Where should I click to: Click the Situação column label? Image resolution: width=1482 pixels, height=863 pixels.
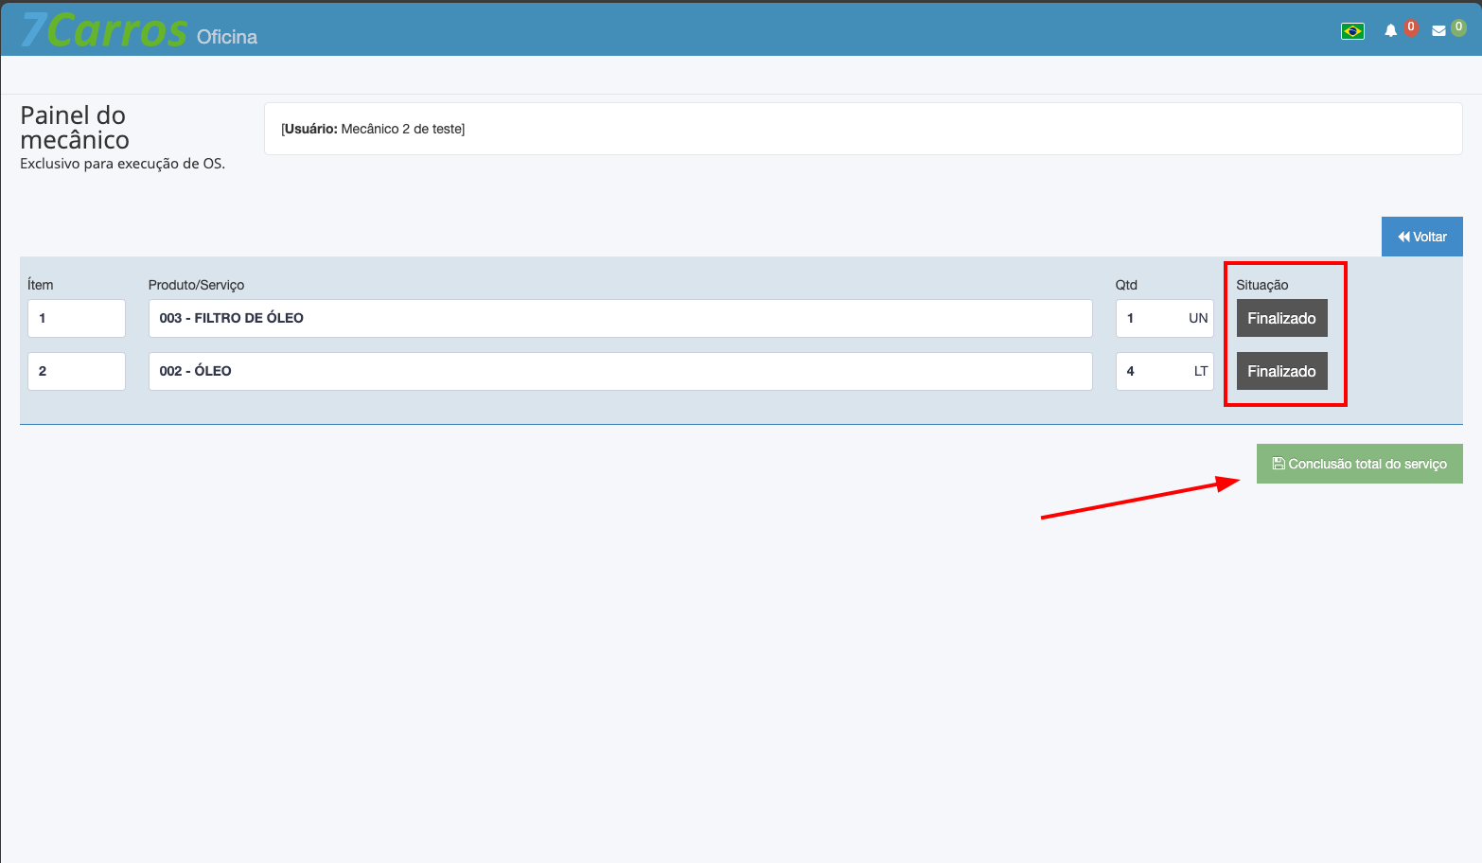click(x=1261, y=285)
